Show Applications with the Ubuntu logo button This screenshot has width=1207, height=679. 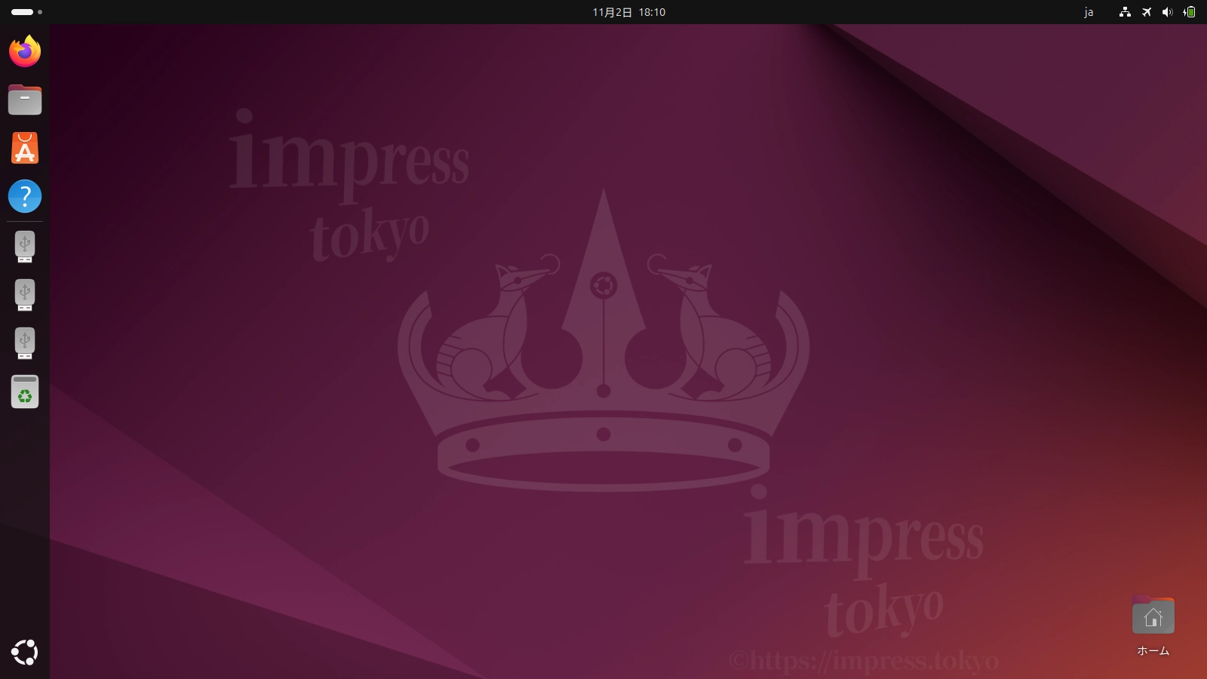click(25, 653)
